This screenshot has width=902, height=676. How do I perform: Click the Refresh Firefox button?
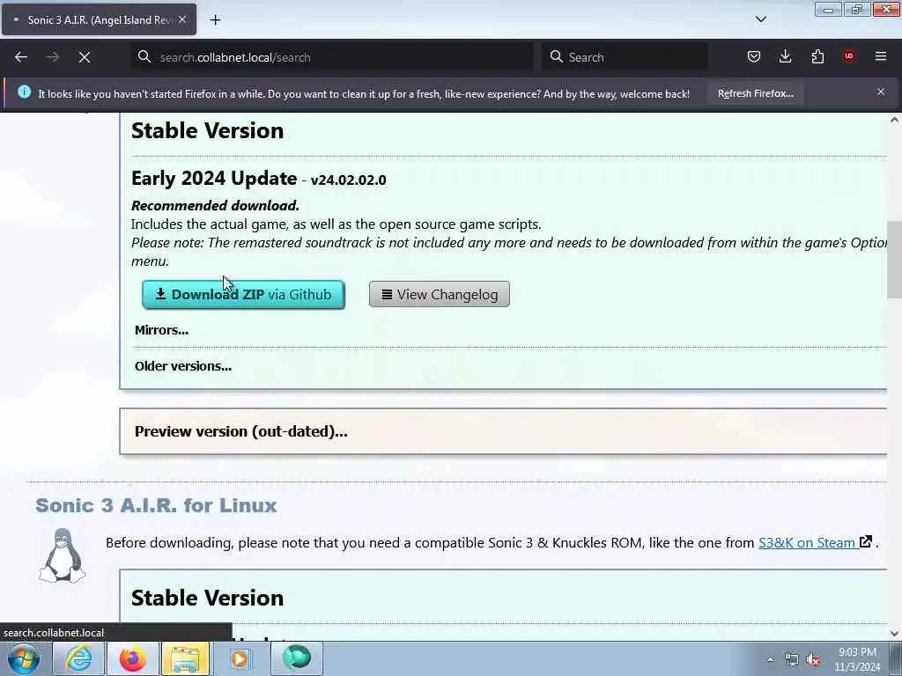pyautogui.click(x=755, y=93)
